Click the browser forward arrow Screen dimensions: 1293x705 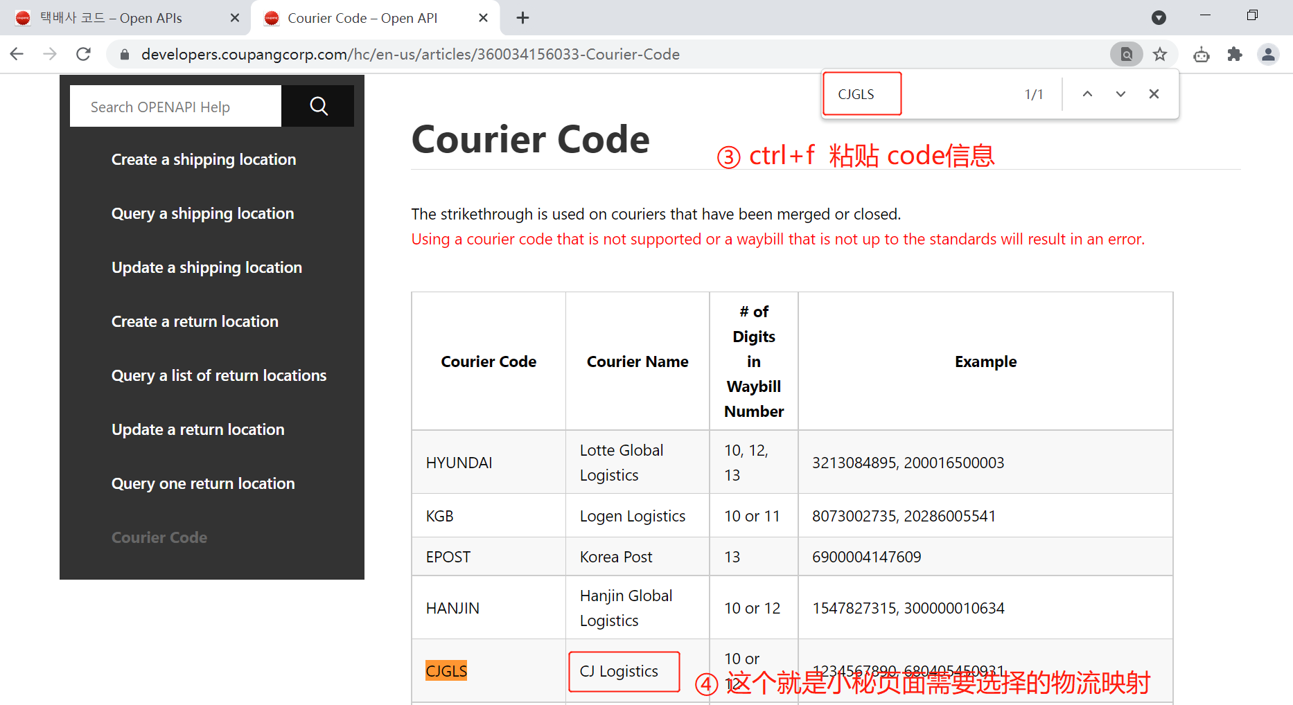tap(50, 54)
